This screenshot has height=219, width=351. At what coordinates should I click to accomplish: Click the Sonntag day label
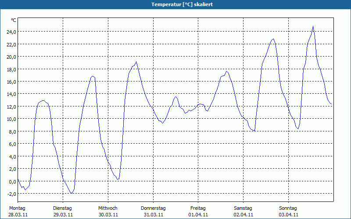pyautogui.click(x=288, y=208)
